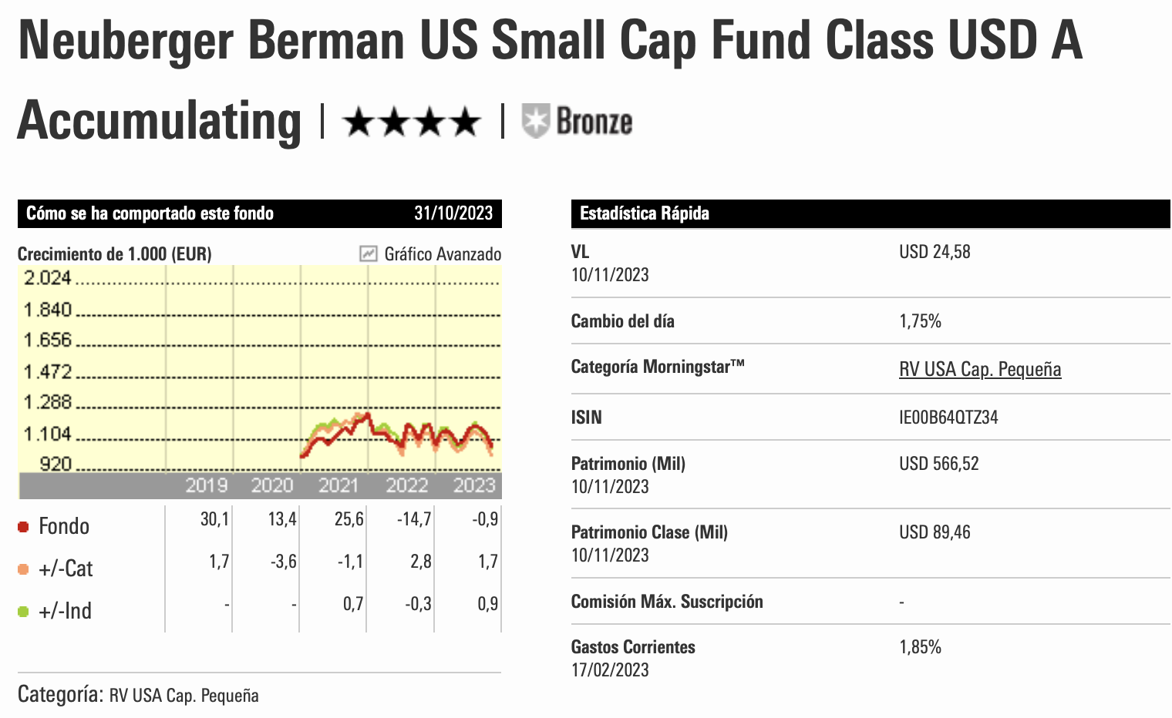This screenshot has width=1172, height=718.
Task: Click the Gráfico Avanzado chart icon
Action: pos(369,253)
